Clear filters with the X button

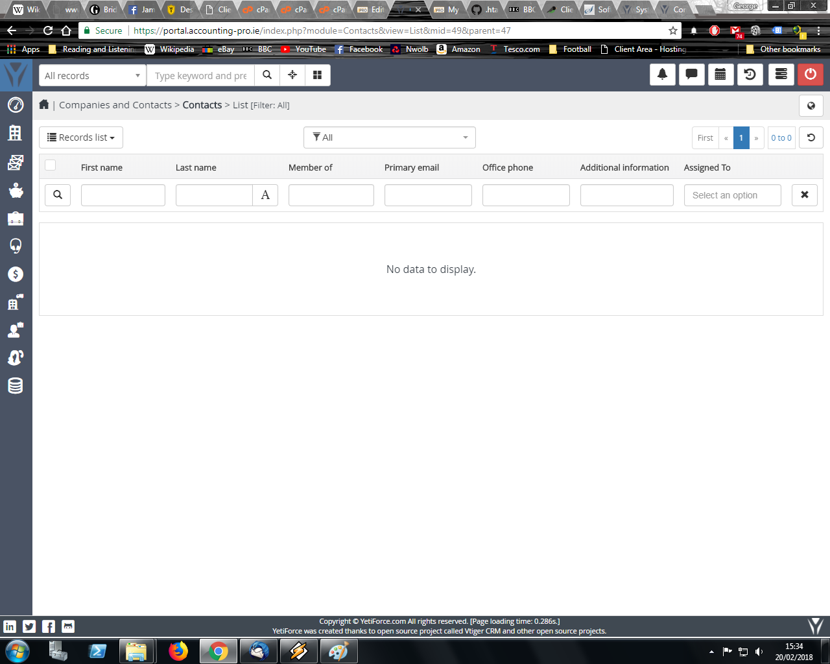click(805, 195)
